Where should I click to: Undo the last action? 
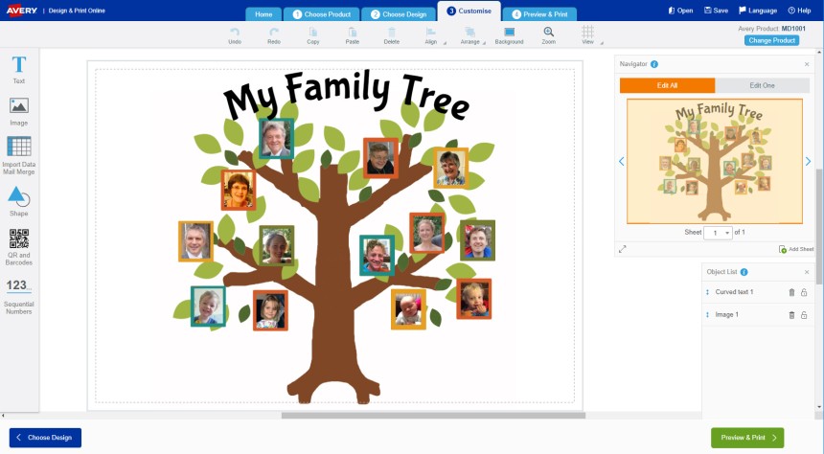pos(235,35)
